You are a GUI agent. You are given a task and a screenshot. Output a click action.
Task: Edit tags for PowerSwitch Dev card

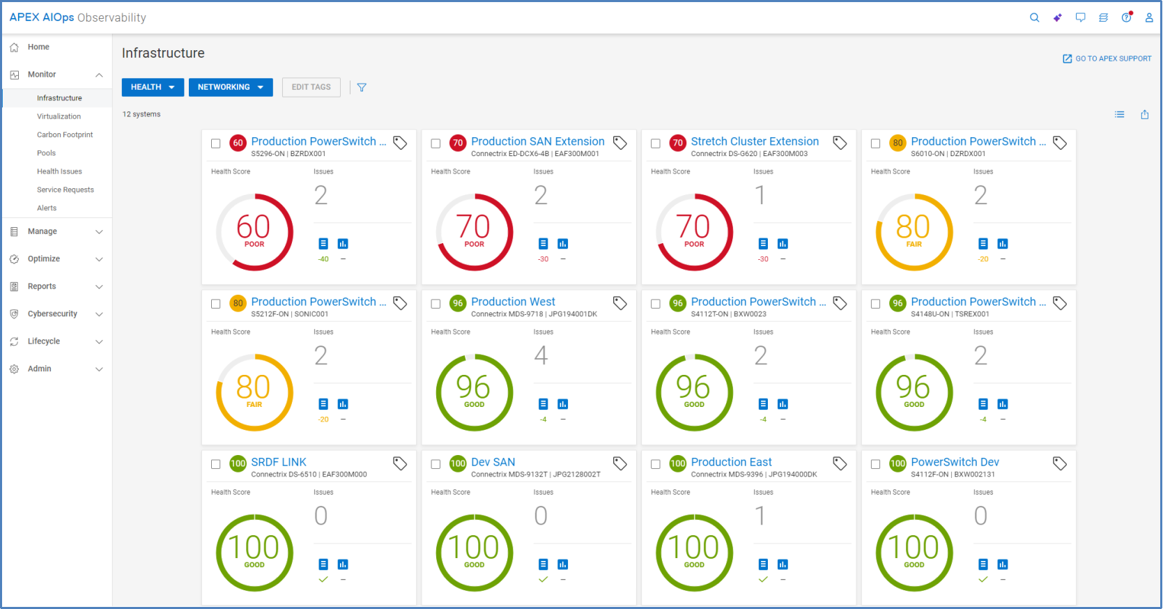(1060, 463)
